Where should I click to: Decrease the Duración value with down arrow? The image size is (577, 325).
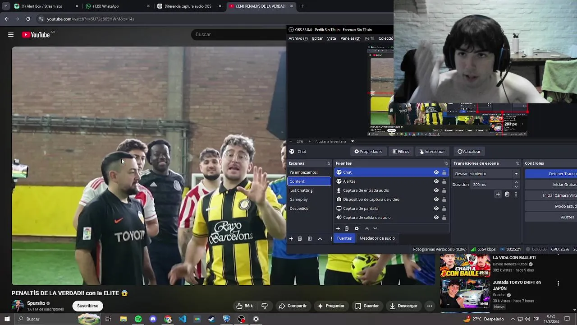coord(516,186)
